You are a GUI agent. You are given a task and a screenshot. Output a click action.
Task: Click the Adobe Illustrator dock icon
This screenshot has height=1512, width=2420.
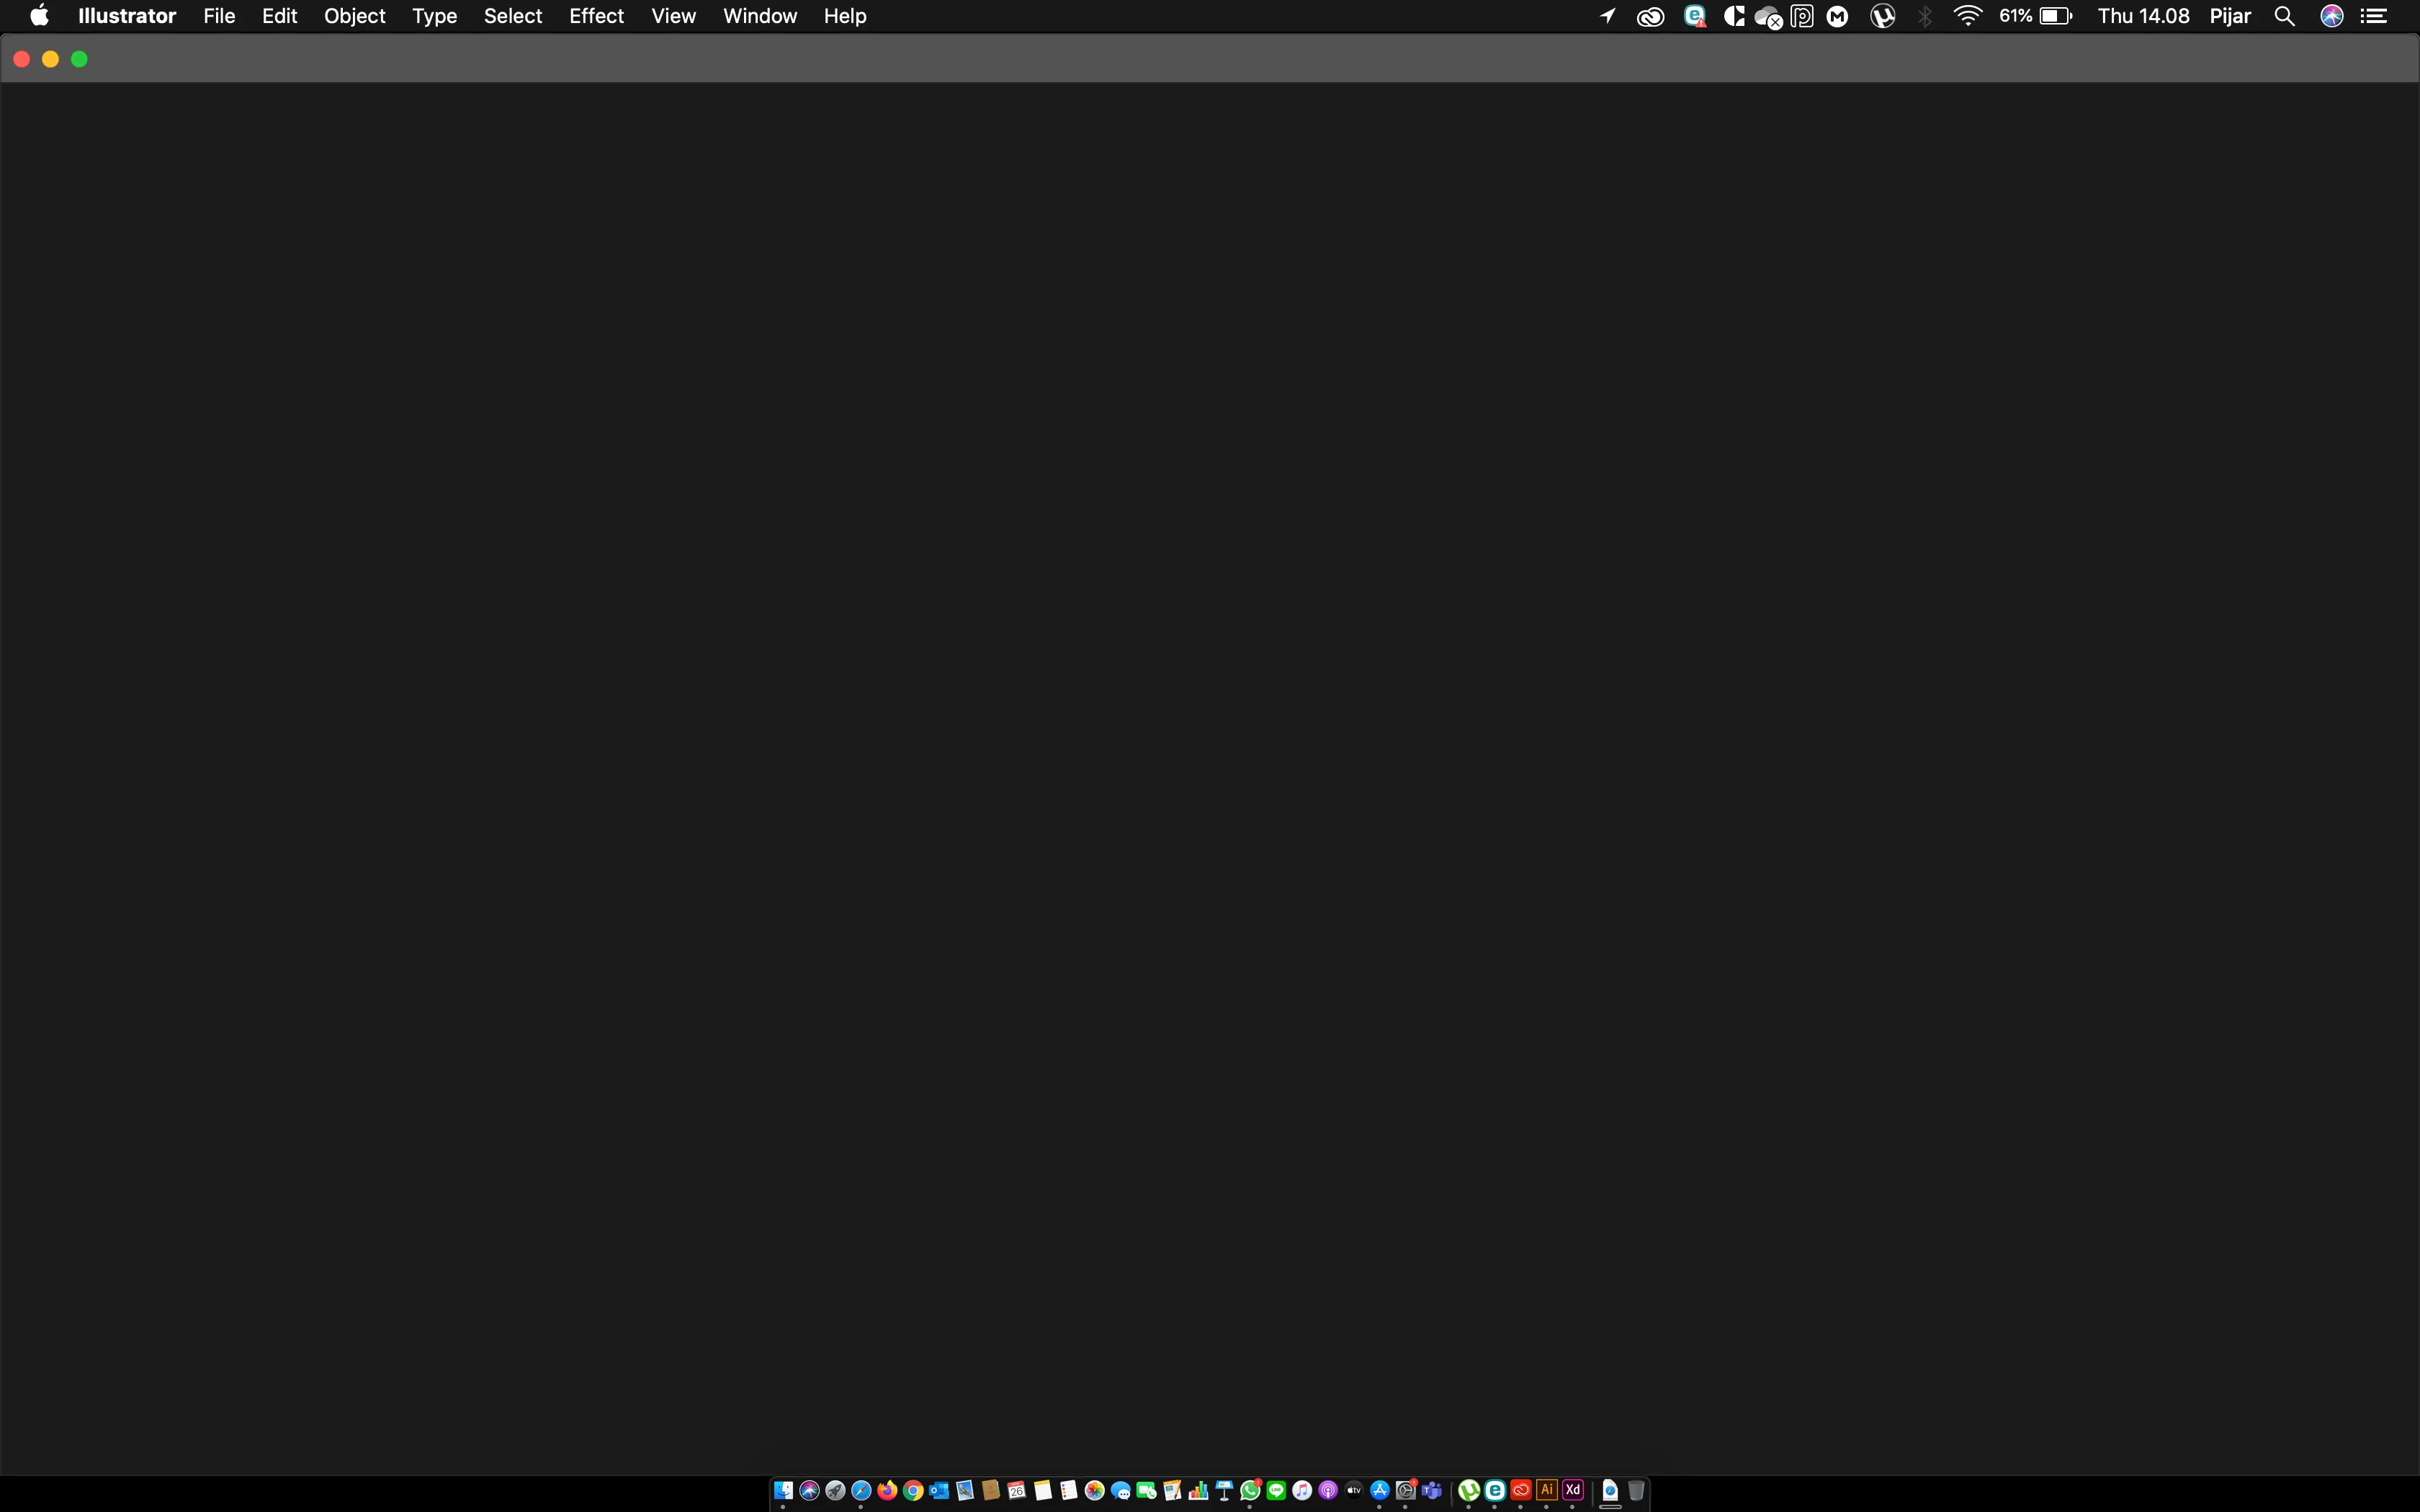(1546, 1490)
